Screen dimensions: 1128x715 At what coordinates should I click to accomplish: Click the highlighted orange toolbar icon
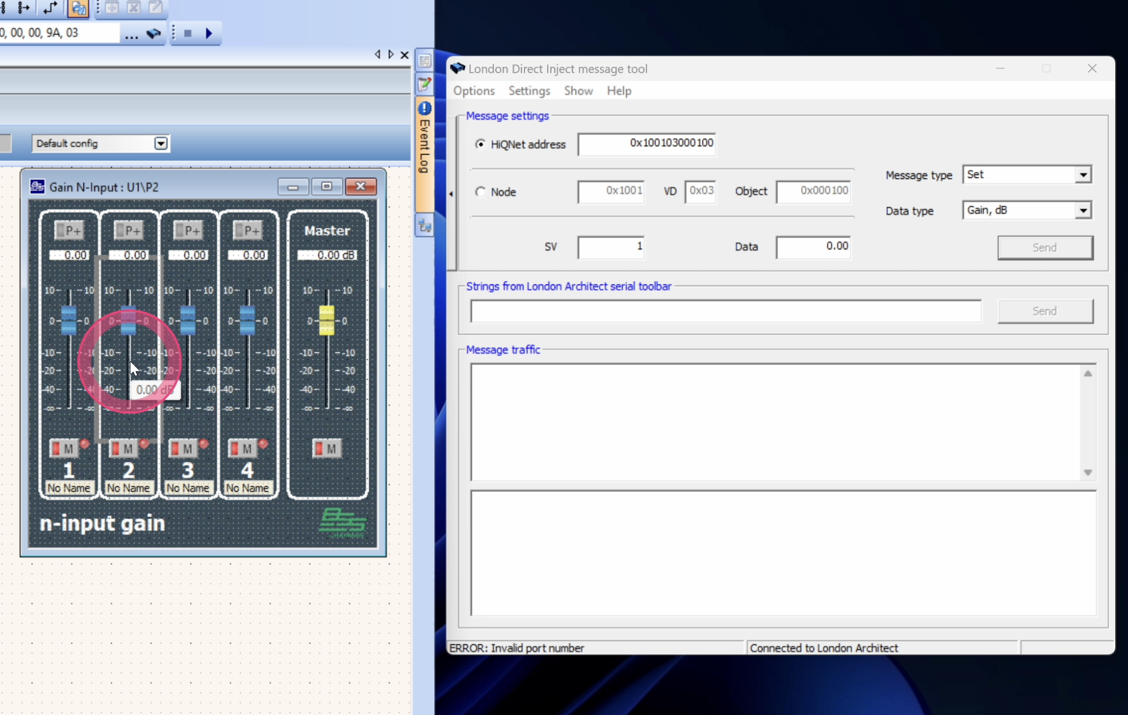coord(78,8)
